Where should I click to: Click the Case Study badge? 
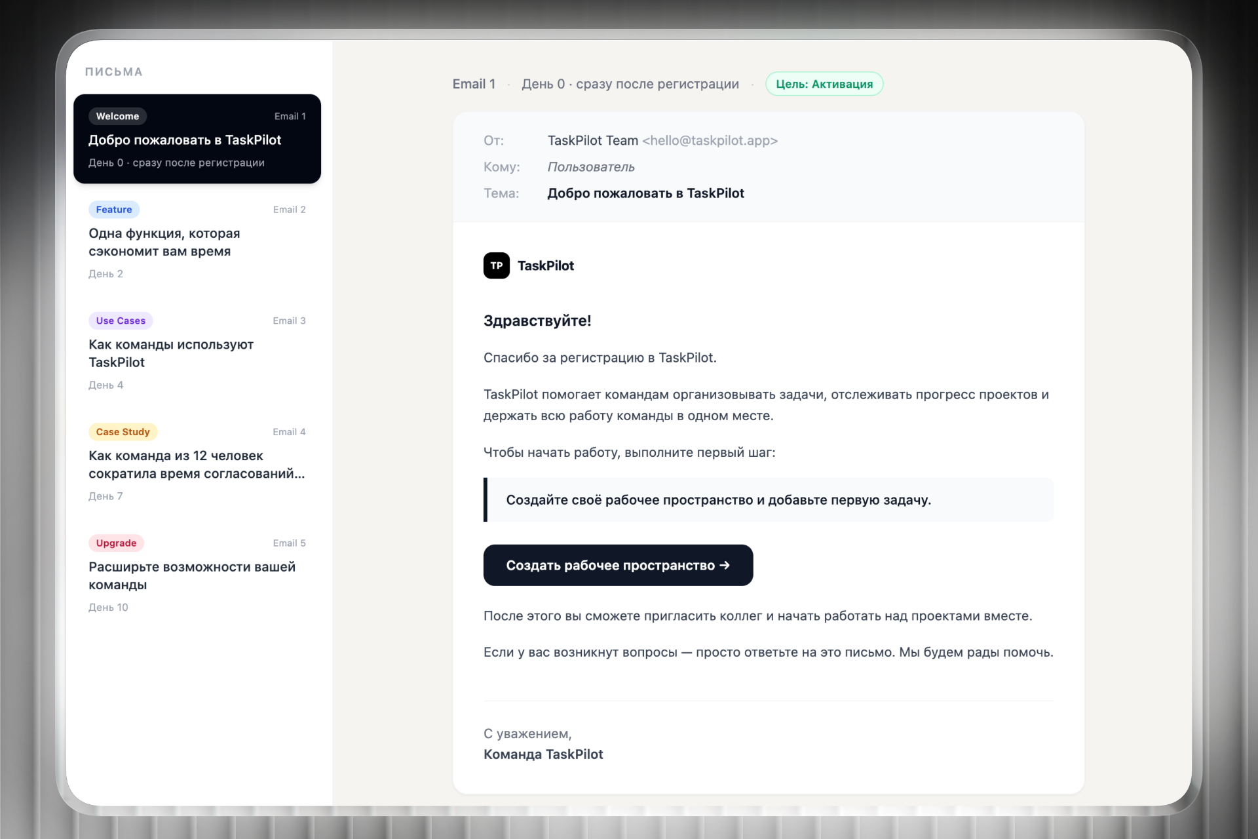tap(123, 432)
